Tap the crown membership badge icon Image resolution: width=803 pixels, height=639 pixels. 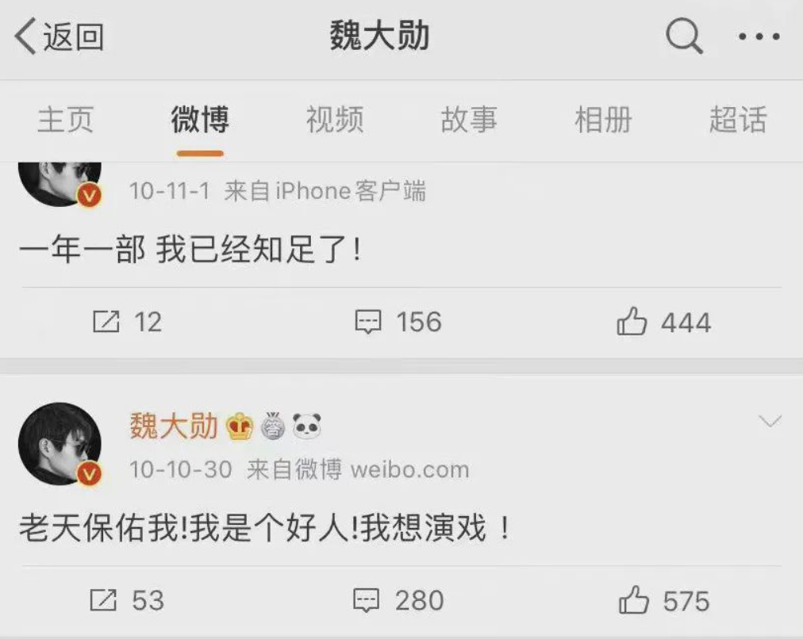pos(239,427)
